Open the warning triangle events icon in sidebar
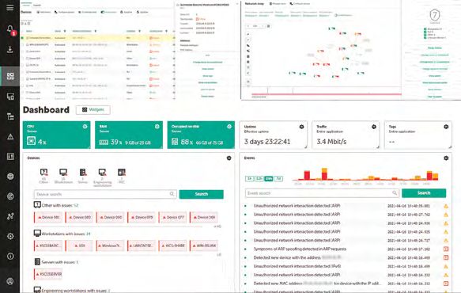This screenshot has width=461, height=293. [x=10, y=137]
